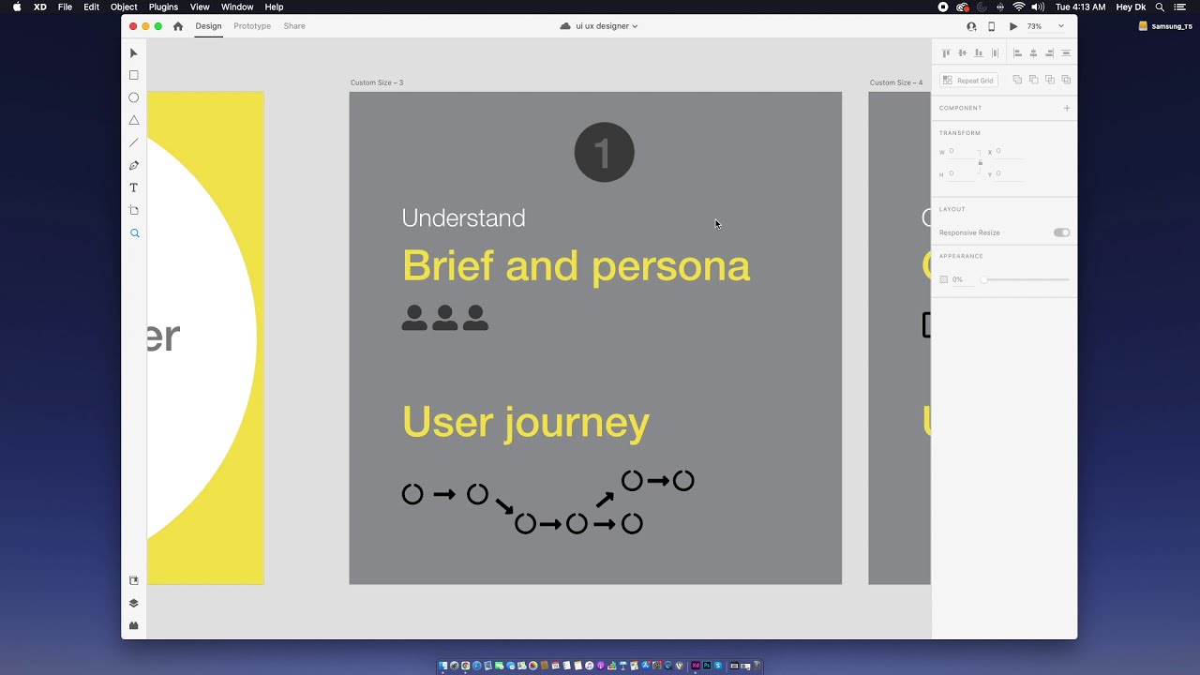Image resolution: width=1200 pixels, height=675 pixels.
Task: Open the Apple menu
Action: [x=17, y=7]
